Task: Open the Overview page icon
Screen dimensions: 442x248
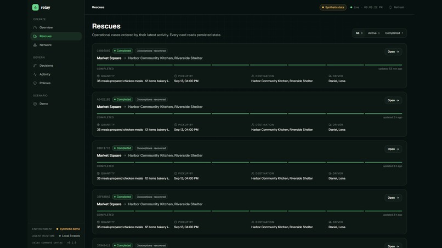Action: click(35, 27)
